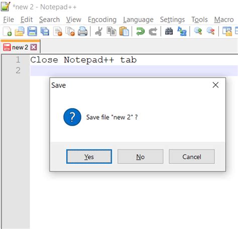Click the Save All toolbar icon
This screenshot has width=238, height=229.
click(x=45, y=32)
